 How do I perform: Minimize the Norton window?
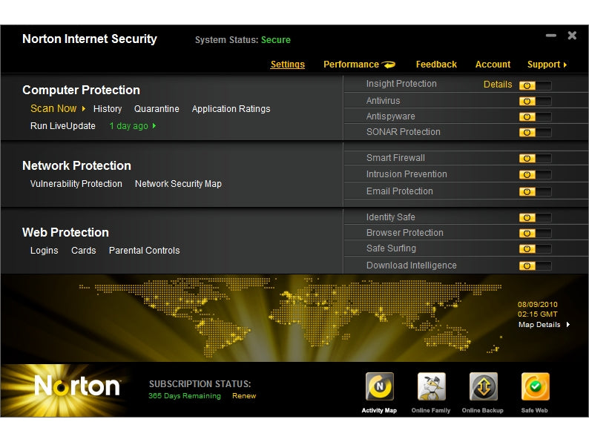point(550,36)
